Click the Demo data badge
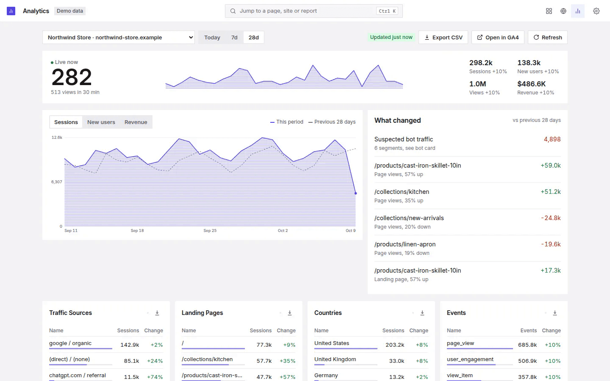The width and height of the screenshot is (610, 381). click(70, 11)
